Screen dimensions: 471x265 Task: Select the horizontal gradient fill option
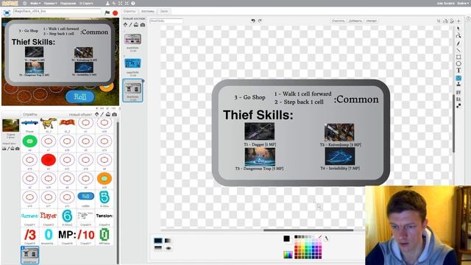tap(168, 241)
